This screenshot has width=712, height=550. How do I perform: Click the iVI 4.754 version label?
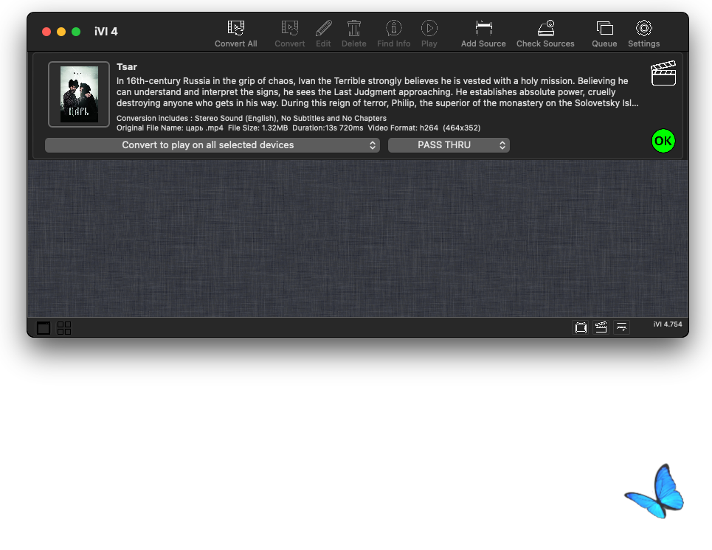point(668,324)
